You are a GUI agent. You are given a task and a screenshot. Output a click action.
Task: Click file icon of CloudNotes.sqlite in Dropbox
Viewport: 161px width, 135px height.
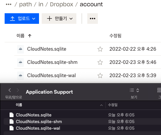click(20, 49)
